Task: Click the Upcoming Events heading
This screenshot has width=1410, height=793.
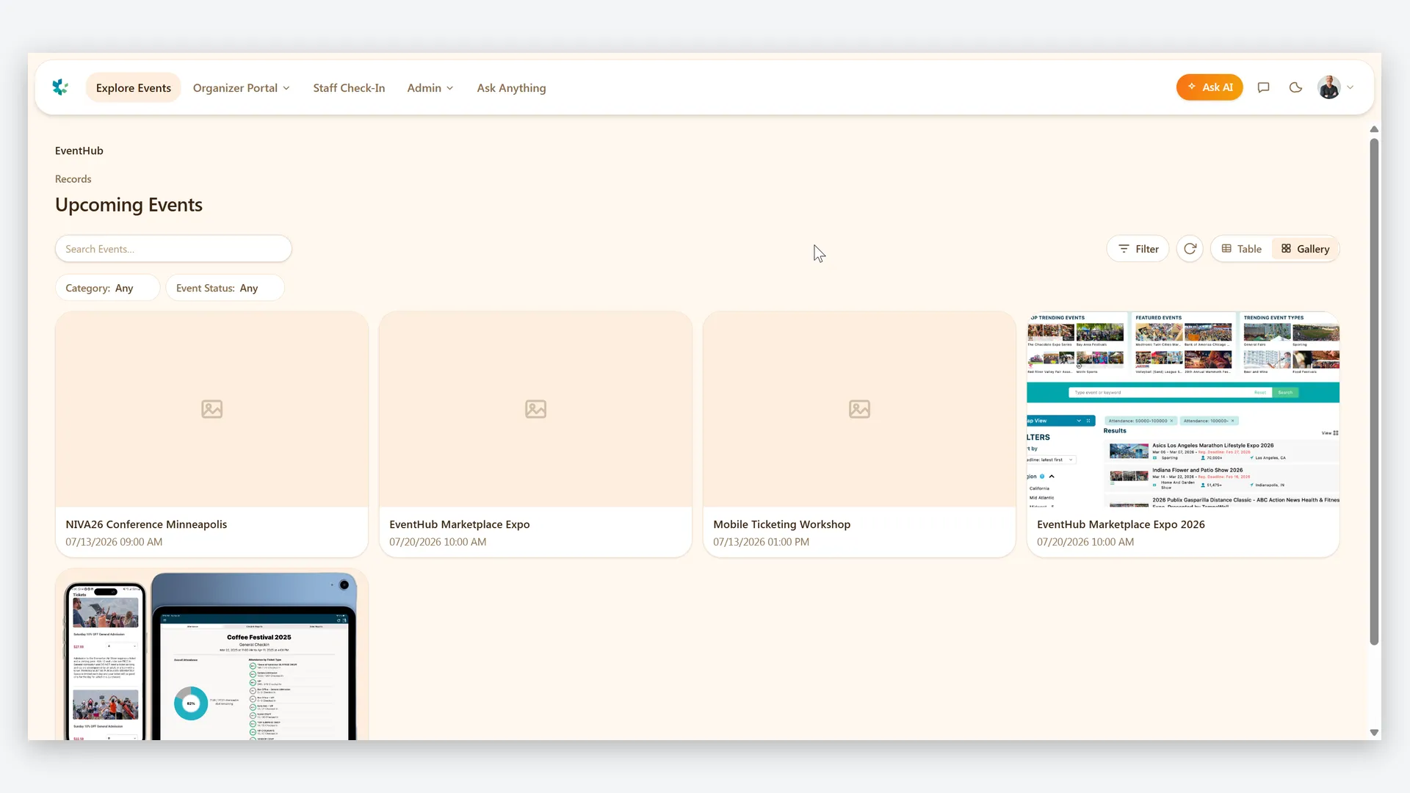Action: pos(129,205)
